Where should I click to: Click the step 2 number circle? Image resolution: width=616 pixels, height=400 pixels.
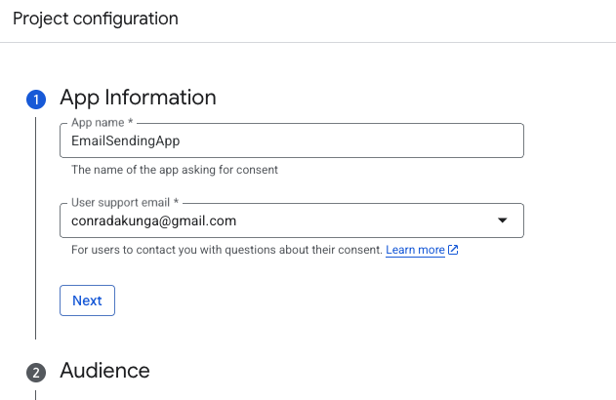(36, 372)
